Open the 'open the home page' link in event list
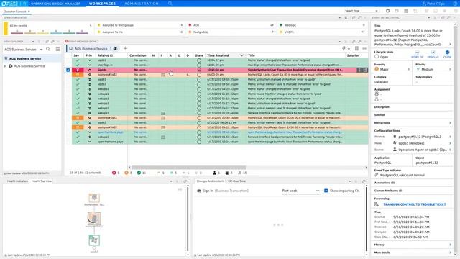 click(110, 132)
